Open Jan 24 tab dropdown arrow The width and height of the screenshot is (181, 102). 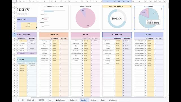[x=88, y=100]
